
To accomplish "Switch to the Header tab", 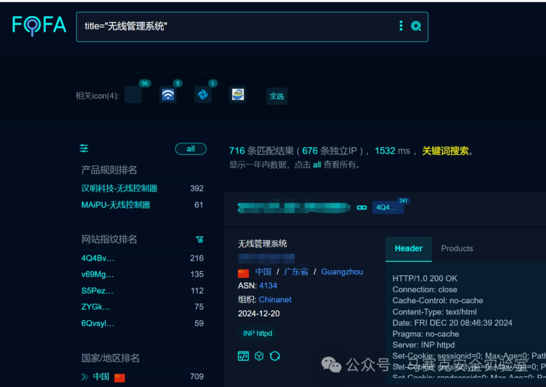I will [x=408, y=249].
